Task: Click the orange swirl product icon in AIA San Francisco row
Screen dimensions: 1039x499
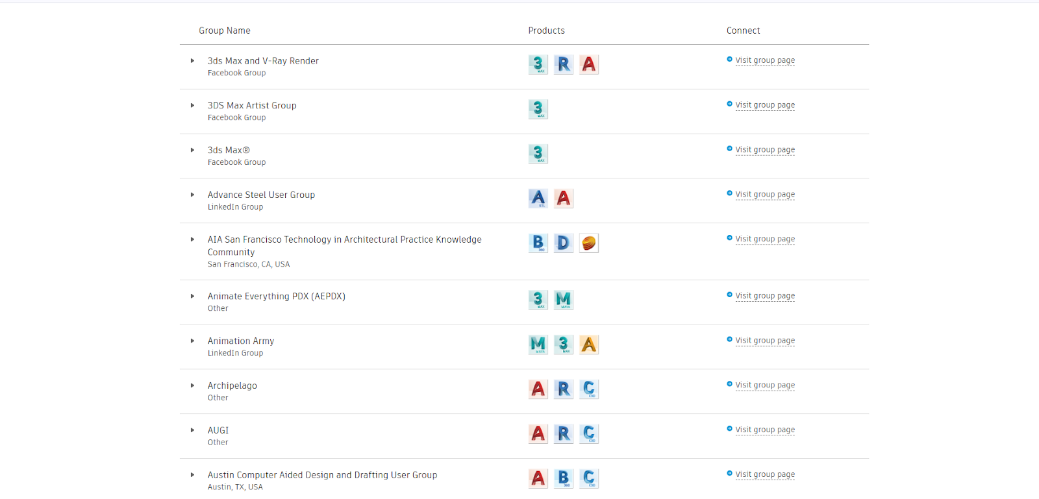Action: (x=589, y=243)
